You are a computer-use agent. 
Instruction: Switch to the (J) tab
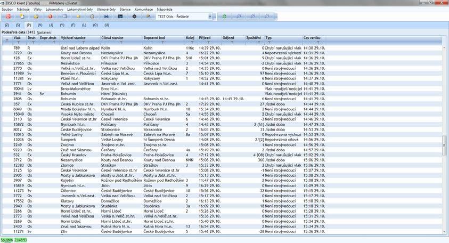[x=51, y=25]
